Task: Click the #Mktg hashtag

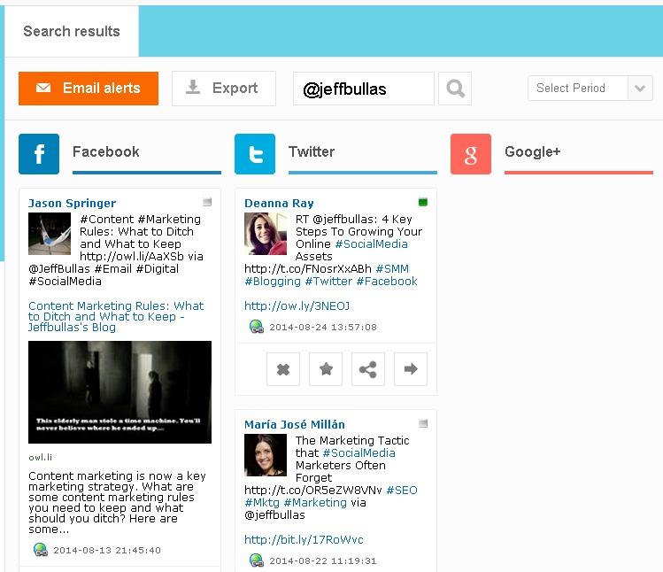Action: click(x=262, y=503)
